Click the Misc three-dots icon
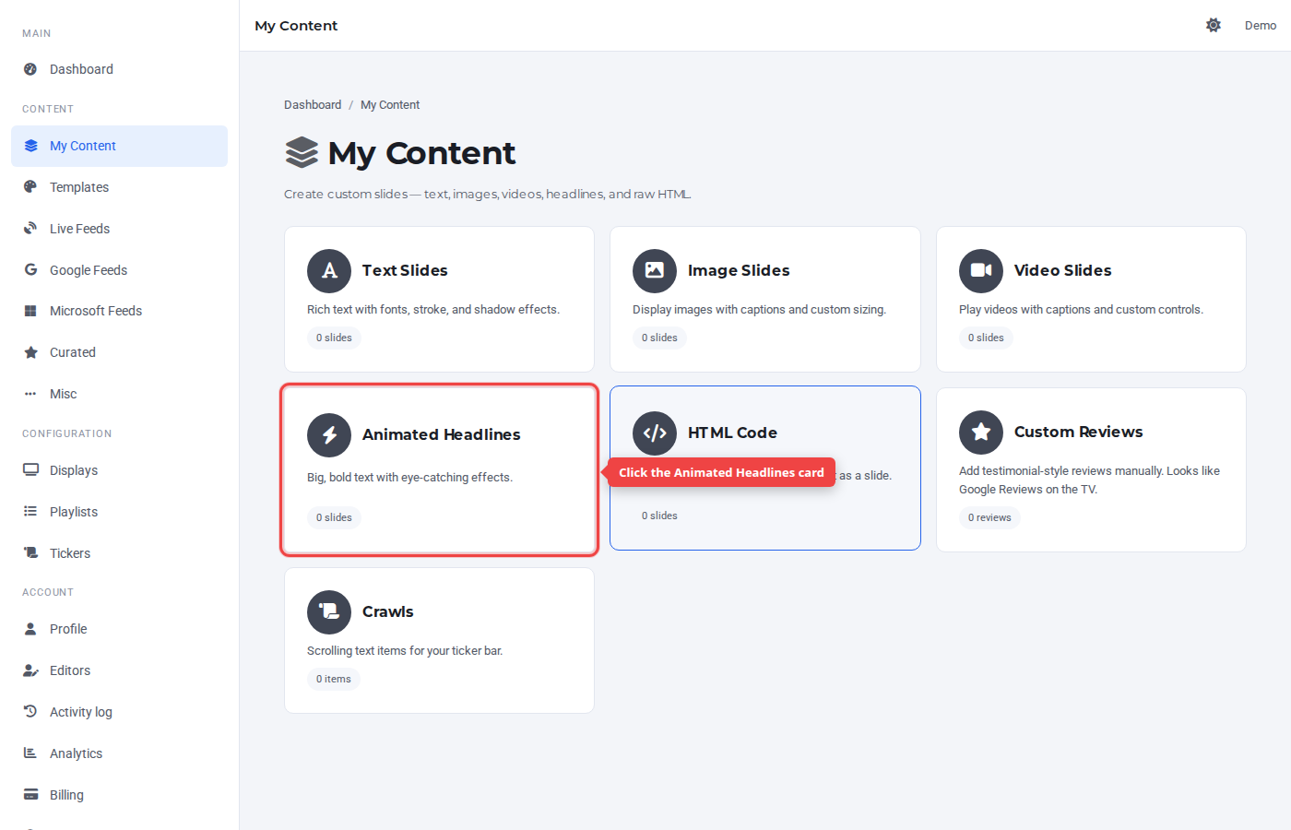This screenshot has width=1291, height=830. 30,394
